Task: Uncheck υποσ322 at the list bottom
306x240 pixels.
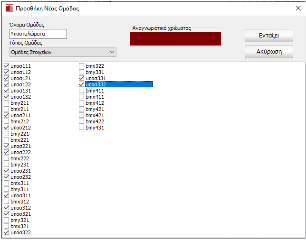Action: tap(6, 232)
